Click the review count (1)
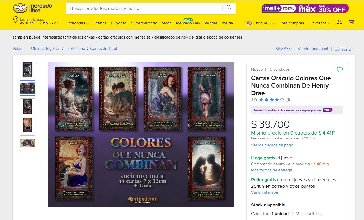This screenshot has height=220, width=364. pos(288,100)
